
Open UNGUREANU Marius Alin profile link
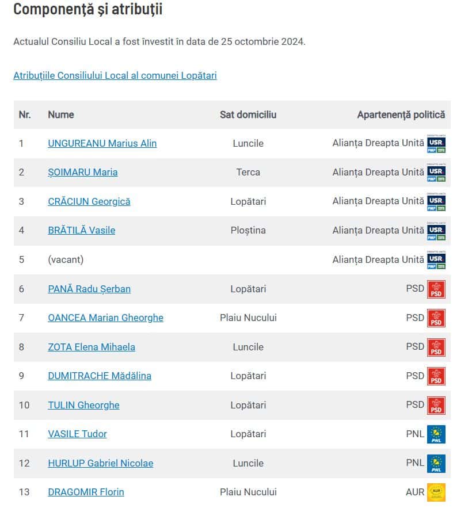click(x=102, y=143)
